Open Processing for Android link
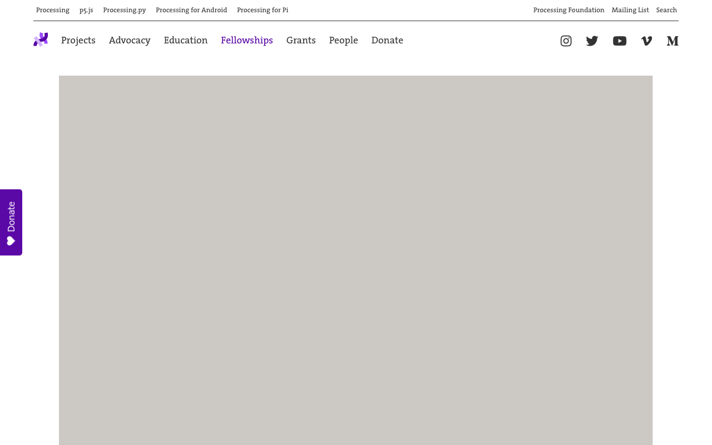The width and height of the screenshot is (712, 445). pyautogui.click(x=191, y=10)
